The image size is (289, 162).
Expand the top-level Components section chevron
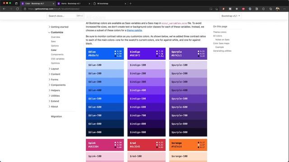pos(49,85)
